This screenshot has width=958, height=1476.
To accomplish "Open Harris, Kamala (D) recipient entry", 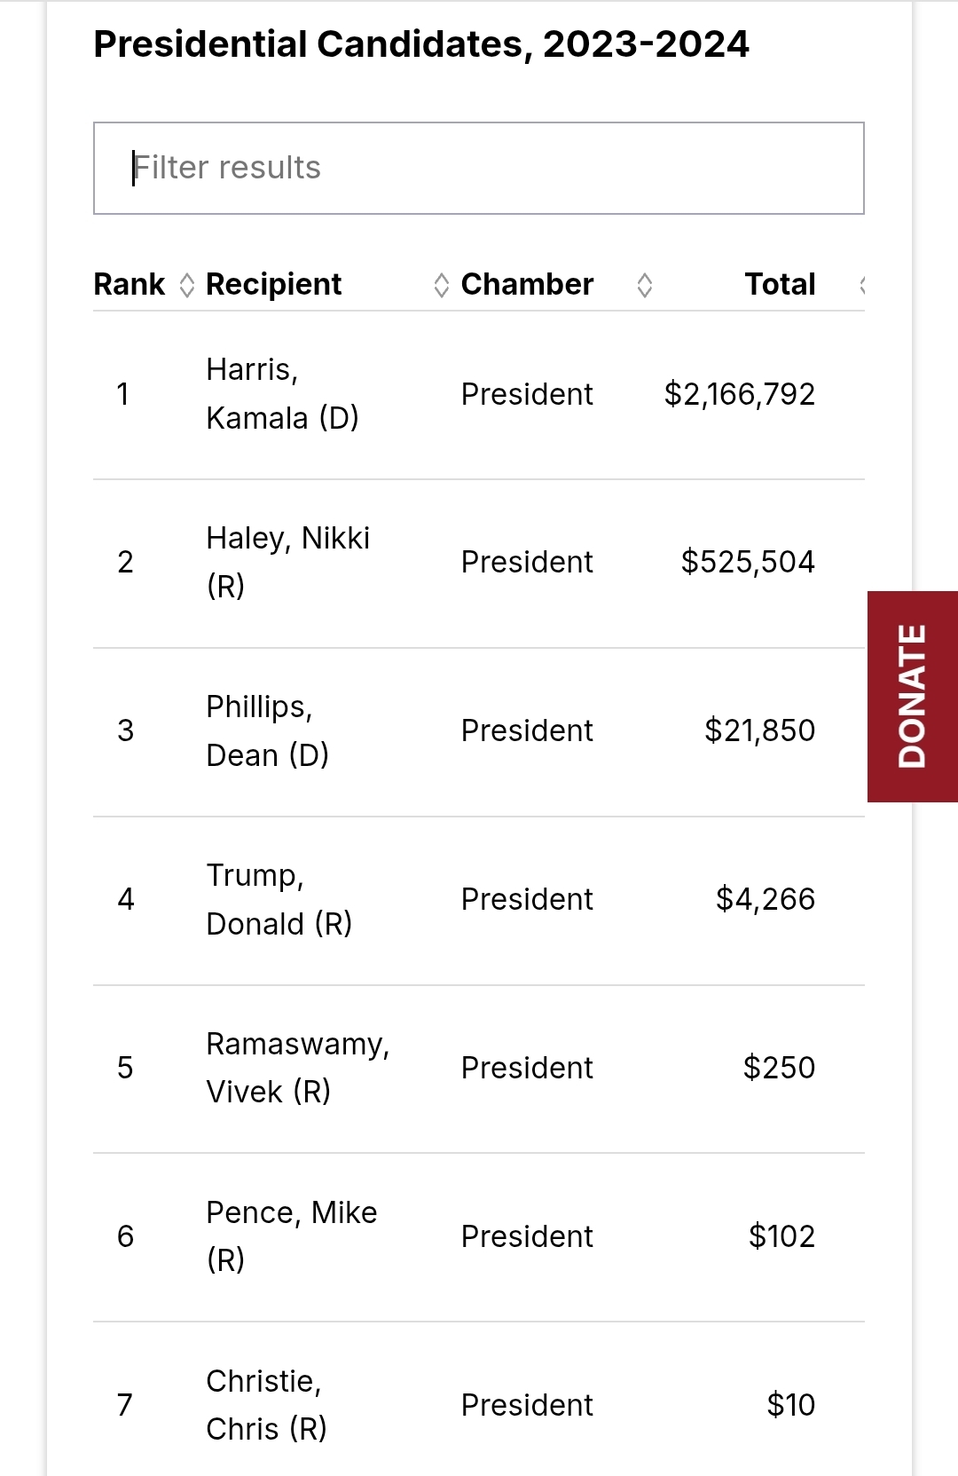I will coord(282,393).
